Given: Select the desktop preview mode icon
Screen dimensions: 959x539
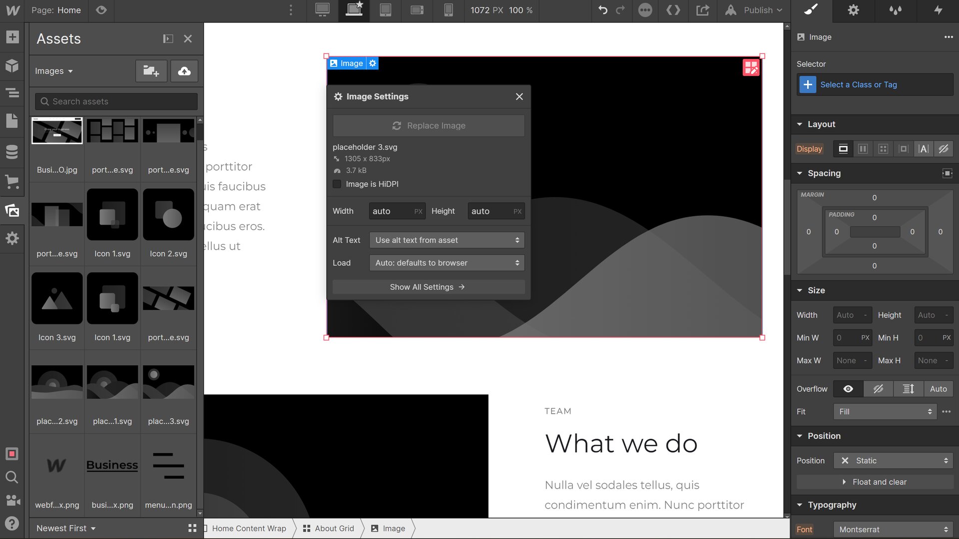Looking at the screenshot, I should pyautogui.click(x=323, y=10).
